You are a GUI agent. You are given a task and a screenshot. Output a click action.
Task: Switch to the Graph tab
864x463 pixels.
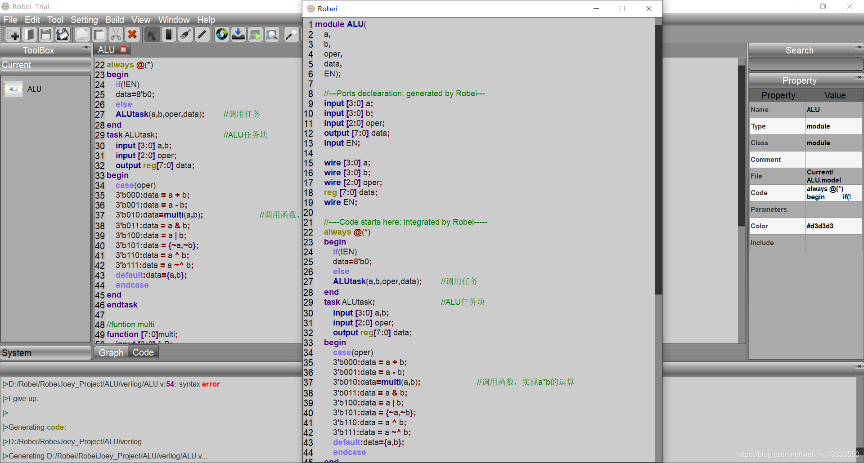point(110,352)
